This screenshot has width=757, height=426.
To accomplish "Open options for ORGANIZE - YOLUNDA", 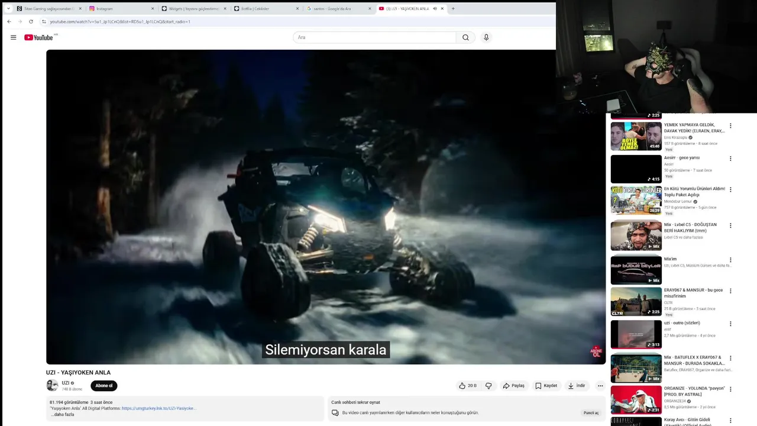I will pyautogui.click(x=730, y=389).
